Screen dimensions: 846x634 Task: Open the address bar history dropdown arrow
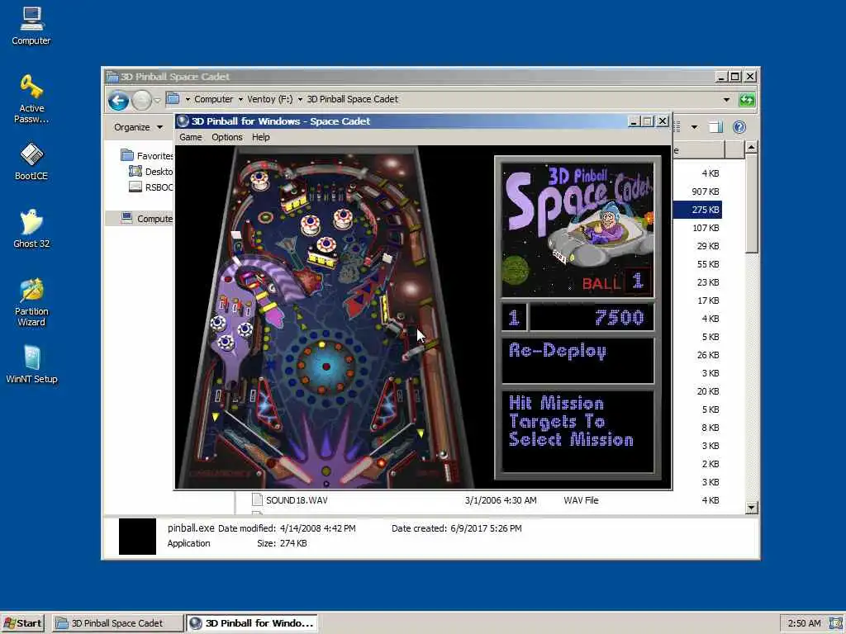(726, 100)
